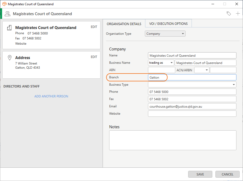Click into the Website input field
This screenshot has height=181, width=243.
192,114
